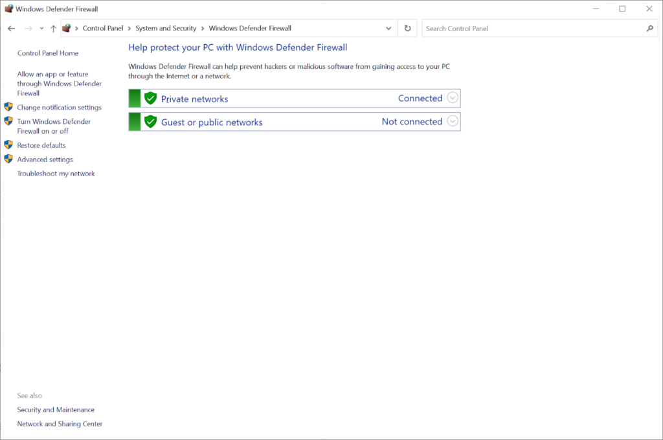
Task: Click the shield icon beside Restore defaults
Action: [8, 145]
